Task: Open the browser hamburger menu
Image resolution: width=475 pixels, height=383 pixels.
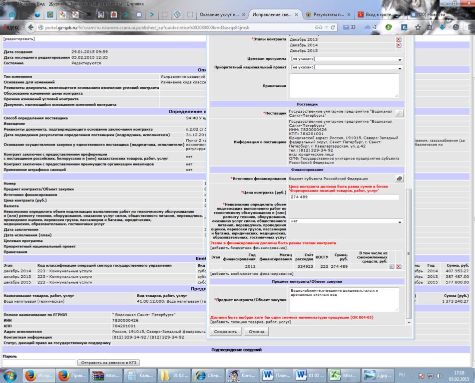Action: coord(471,27)
